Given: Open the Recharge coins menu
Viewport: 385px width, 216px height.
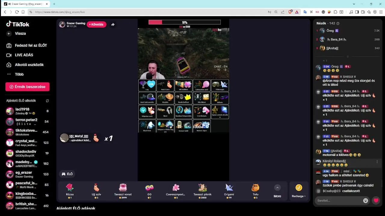Looking at the screenshot, I should (x=299, y=191).
